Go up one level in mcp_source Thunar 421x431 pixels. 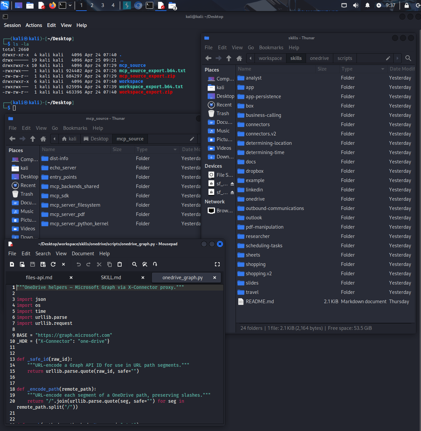(33, 139)
